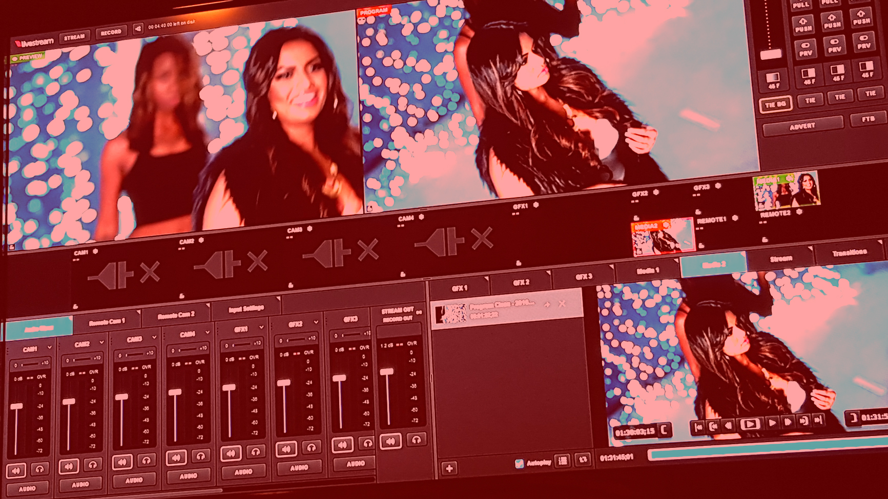Remove Program Clean clip with X
The image size is (888, 499).
pos(562,303)
